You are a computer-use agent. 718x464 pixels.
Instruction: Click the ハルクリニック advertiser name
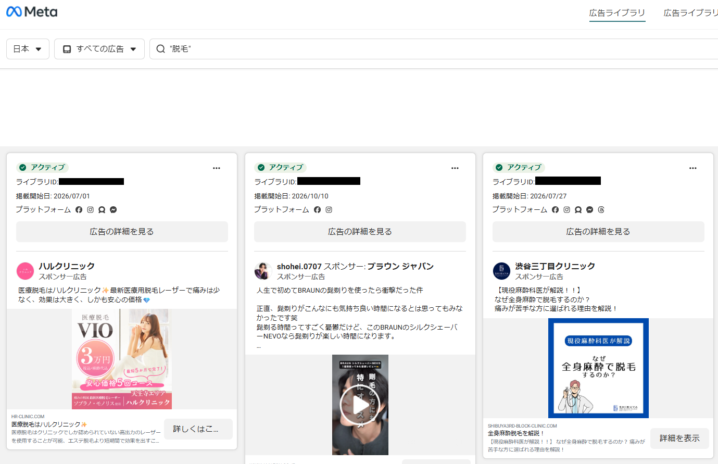pyautogui.click(x=67, y=266)
